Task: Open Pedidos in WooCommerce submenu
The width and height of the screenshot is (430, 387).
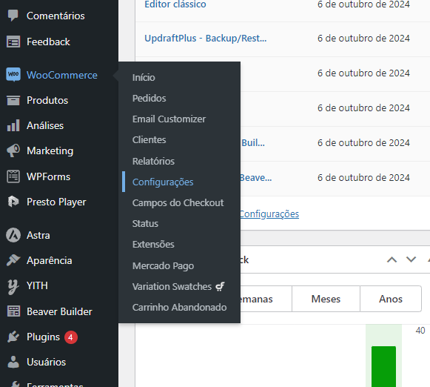Action: 150,98
